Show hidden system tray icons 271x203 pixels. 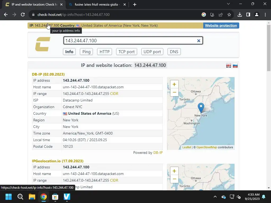click(x=215, y=197)
